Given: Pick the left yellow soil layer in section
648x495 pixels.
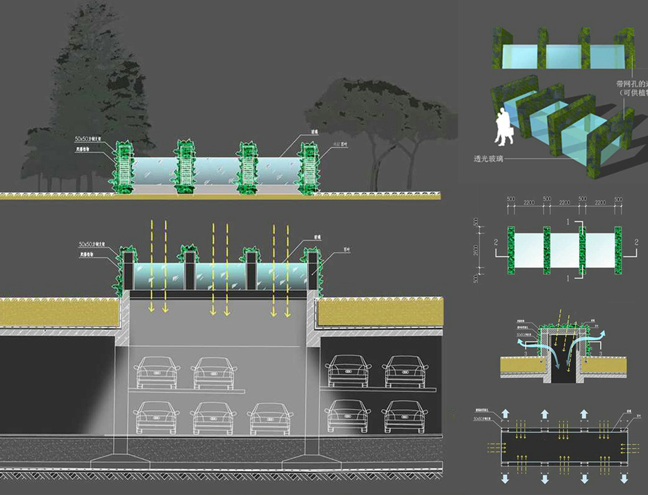Looking at the screenshot, I should [x=59, y=312].
